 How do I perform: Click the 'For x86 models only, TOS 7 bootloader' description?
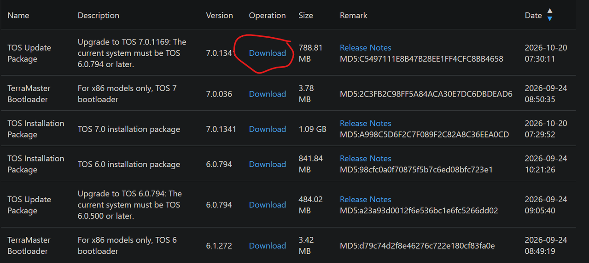127,94
